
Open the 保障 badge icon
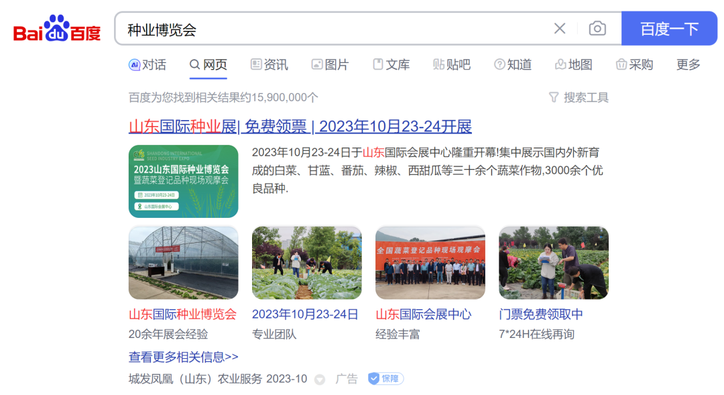click(385, 379)
